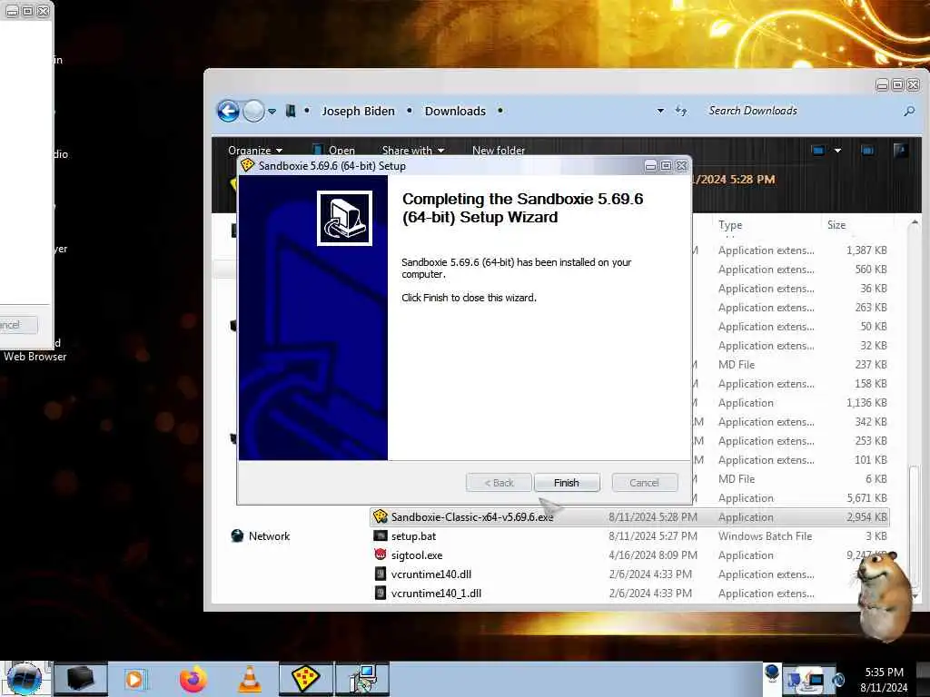This screenshot has height=697, width=930.
Task: Click the scrollbar up arrow in file list
Action: [x=915, y=223]
